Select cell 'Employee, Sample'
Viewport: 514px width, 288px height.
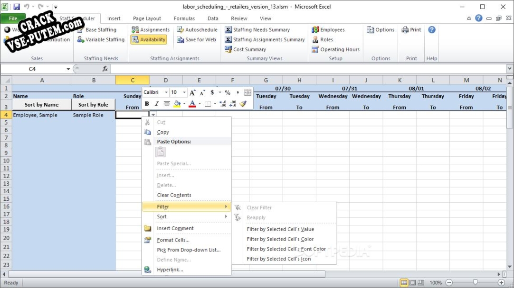[x=42, y=115]
